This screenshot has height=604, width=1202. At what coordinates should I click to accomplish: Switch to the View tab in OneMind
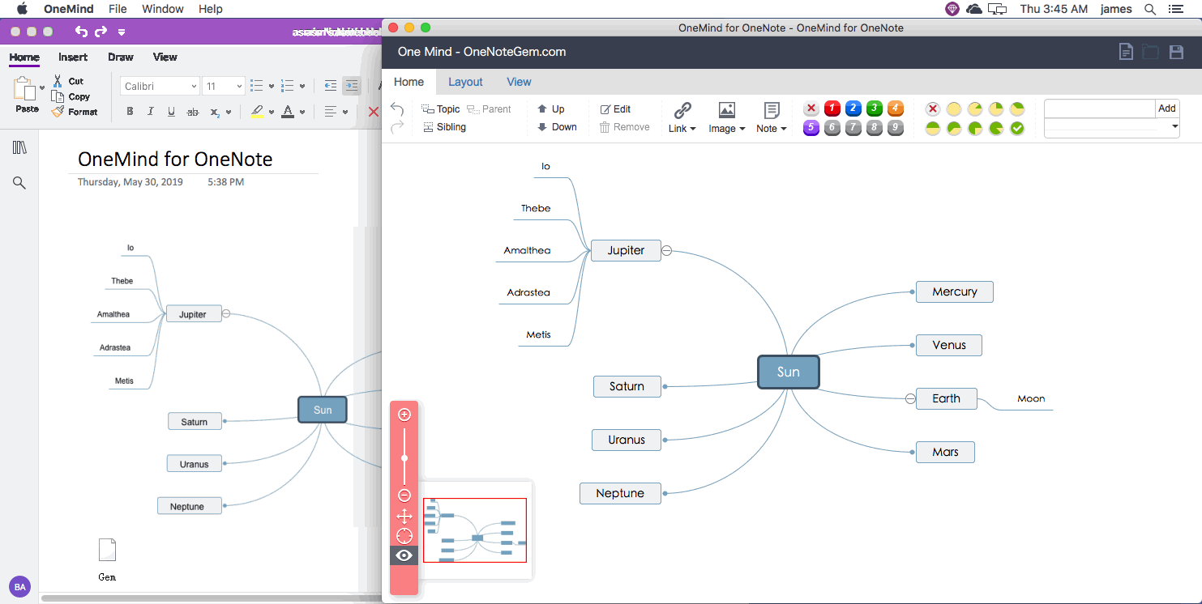click(x=519, y=82)
